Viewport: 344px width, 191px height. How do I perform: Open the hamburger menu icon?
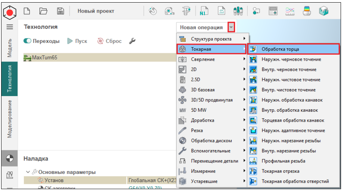tap(10, 27)
